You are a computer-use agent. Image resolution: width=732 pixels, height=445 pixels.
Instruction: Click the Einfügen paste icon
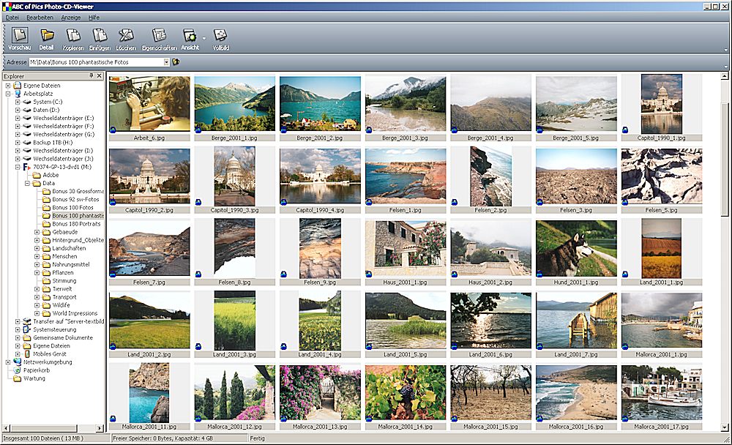click(x=100, y=37)
